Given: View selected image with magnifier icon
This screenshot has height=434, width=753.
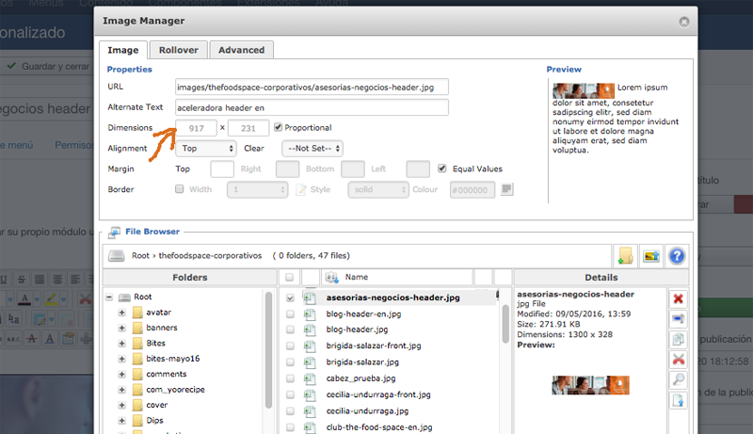Looking at the screenshot, I should pos(678,379).
